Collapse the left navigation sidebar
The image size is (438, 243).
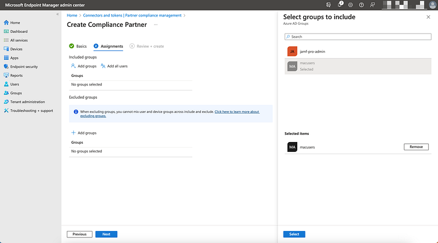[57, 14]
